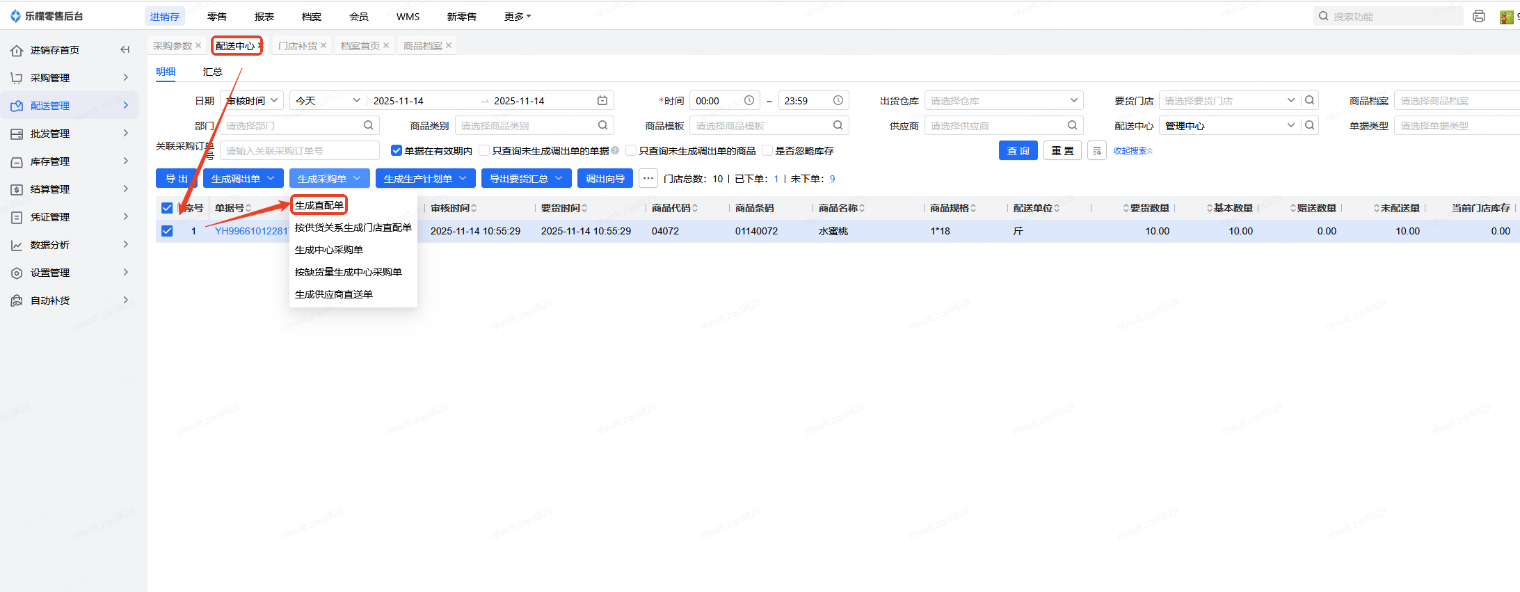Click the 查询 button
This screenshot has height=592, width=1520.
point(1018,151)
